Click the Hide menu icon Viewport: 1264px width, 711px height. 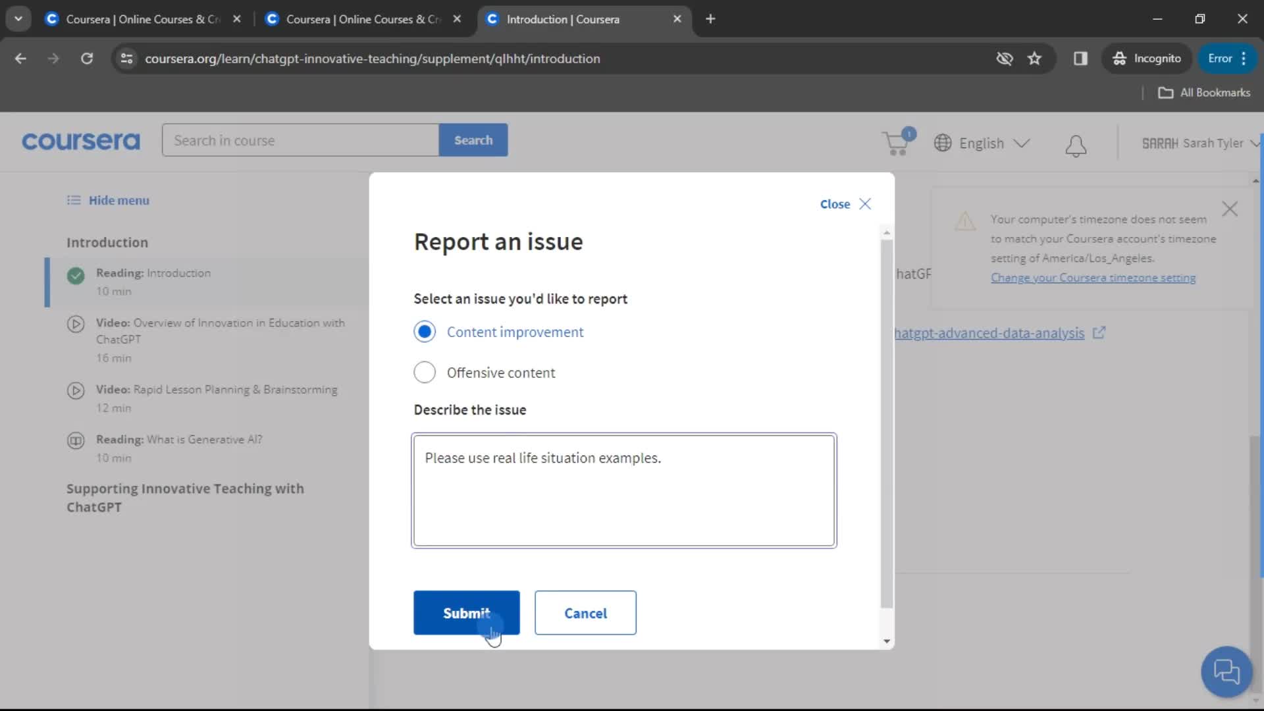pos(73,201)
